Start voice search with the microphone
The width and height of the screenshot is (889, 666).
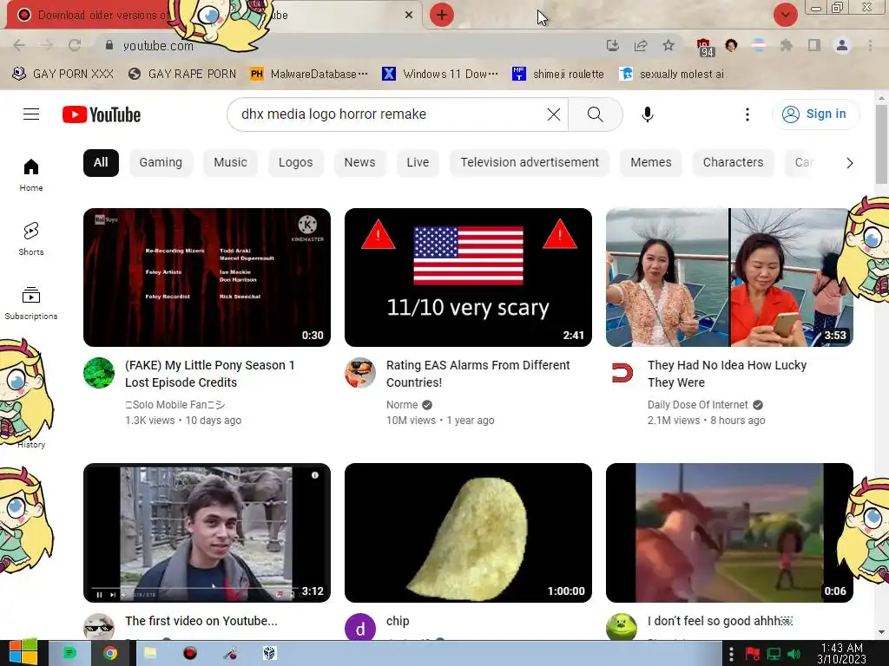click(647, 114)
